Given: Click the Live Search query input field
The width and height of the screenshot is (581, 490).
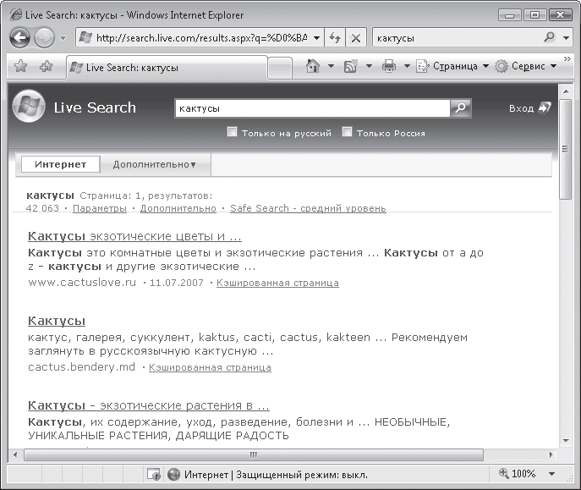Looking at the screenshot, I should [x=311, y=108].
